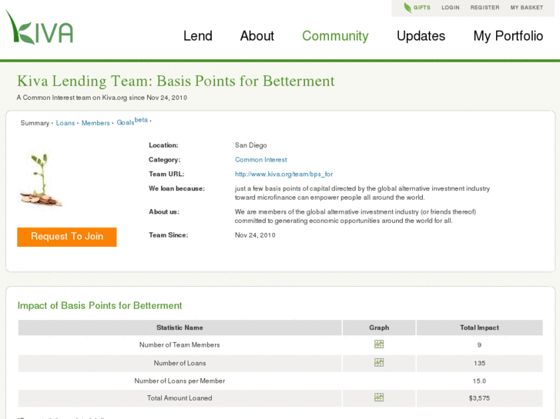
Task: Click the 'Number of Loans' cell
Action: click(179, 363)
